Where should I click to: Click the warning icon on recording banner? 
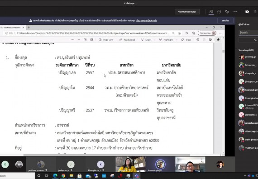tap(31, 20)
